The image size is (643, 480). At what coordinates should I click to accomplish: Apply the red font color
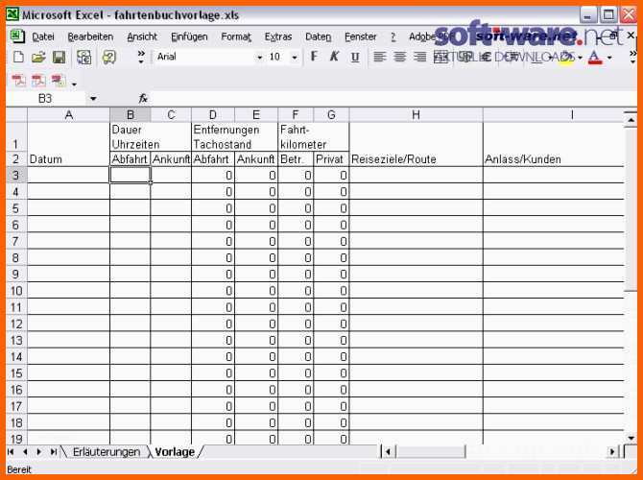pyautogui.click(x=595, y=57)
